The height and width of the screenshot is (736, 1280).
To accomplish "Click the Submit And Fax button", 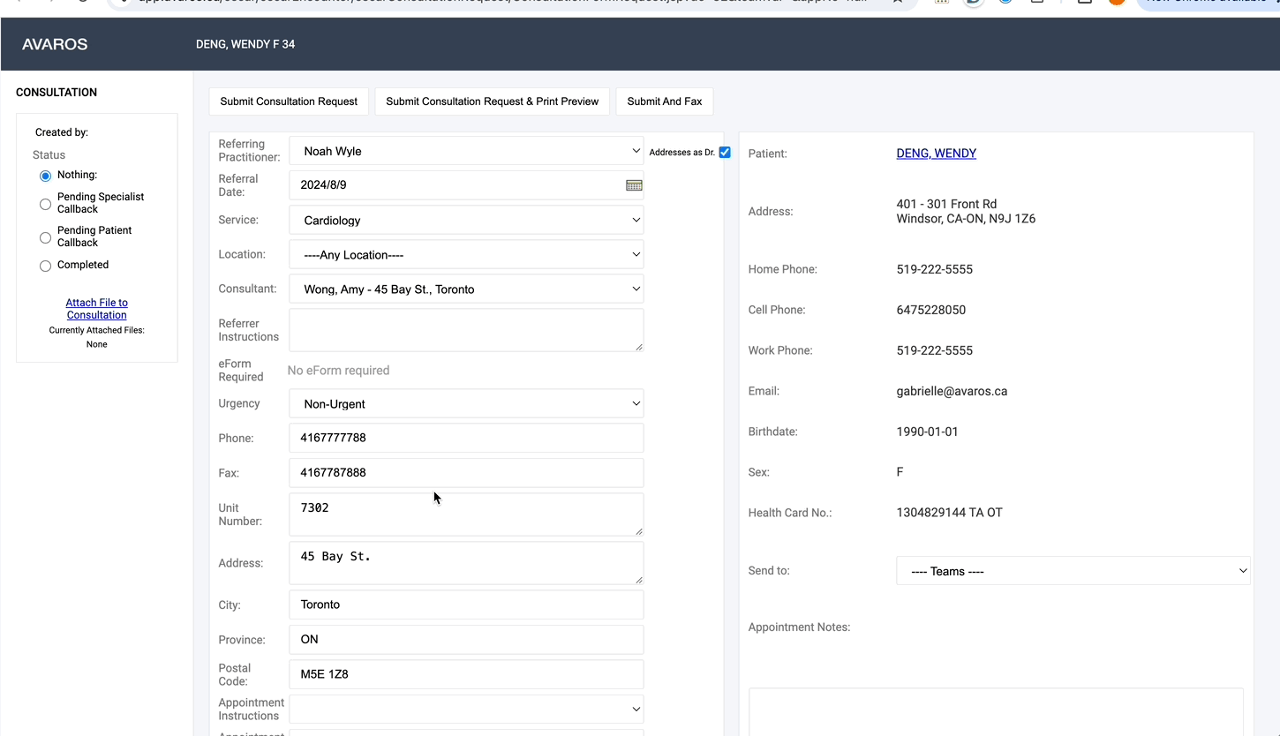I will coord(665,101).
